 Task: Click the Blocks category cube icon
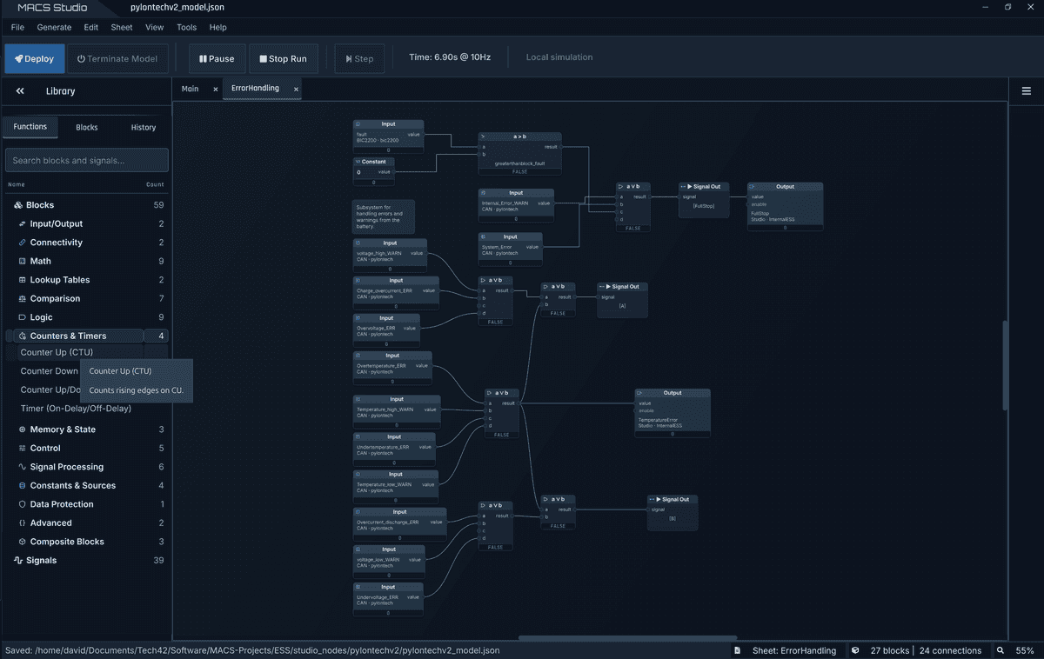click(18, 205)
